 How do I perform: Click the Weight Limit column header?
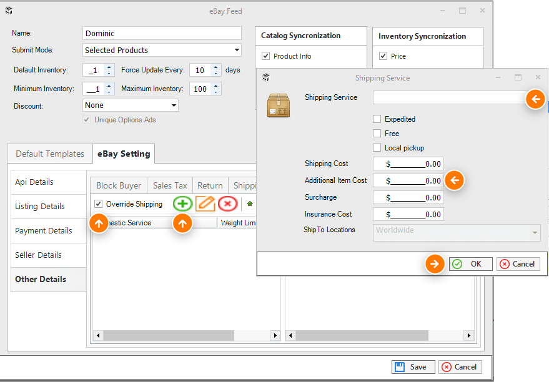237,223
